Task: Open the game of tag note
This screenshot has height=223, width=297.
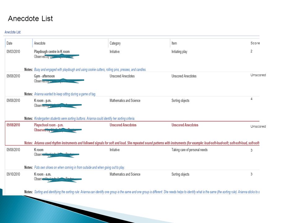Action: 65,94
